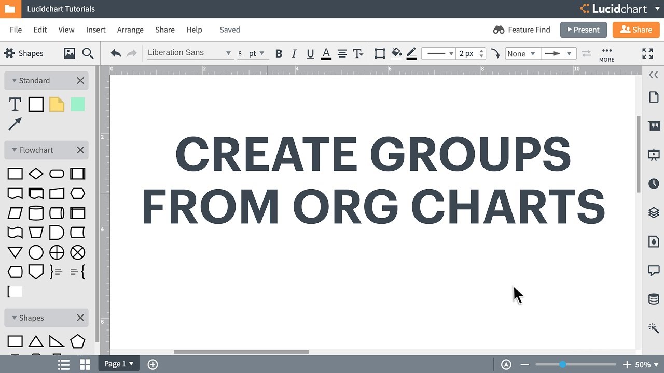
Task: Click the add page plus icon
Action: pos(153,364)
